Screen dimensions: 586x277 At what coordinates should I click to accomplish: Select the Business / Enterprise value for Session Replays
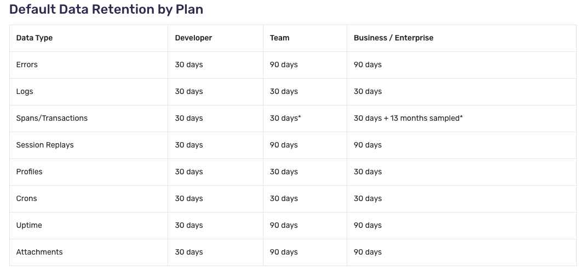coord(367,145)
